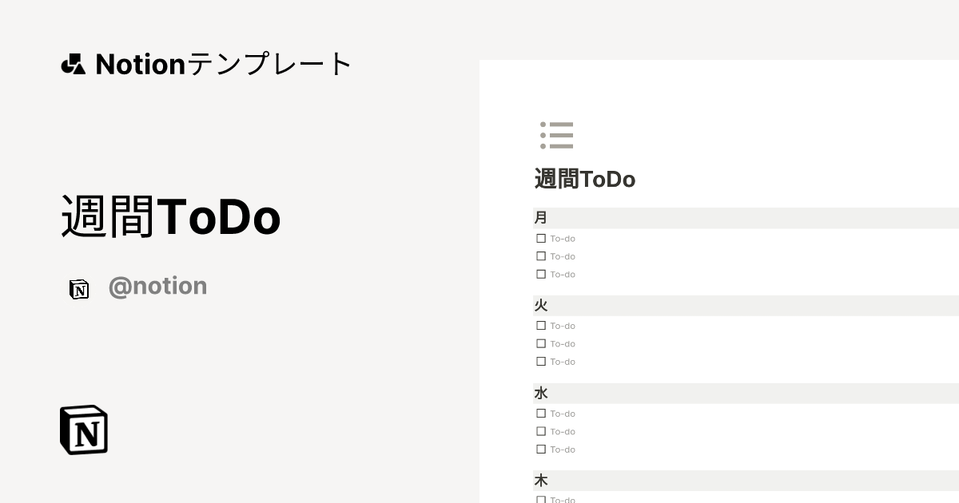
Task: Click the Notion templates shapes icon
Action: 73,64
